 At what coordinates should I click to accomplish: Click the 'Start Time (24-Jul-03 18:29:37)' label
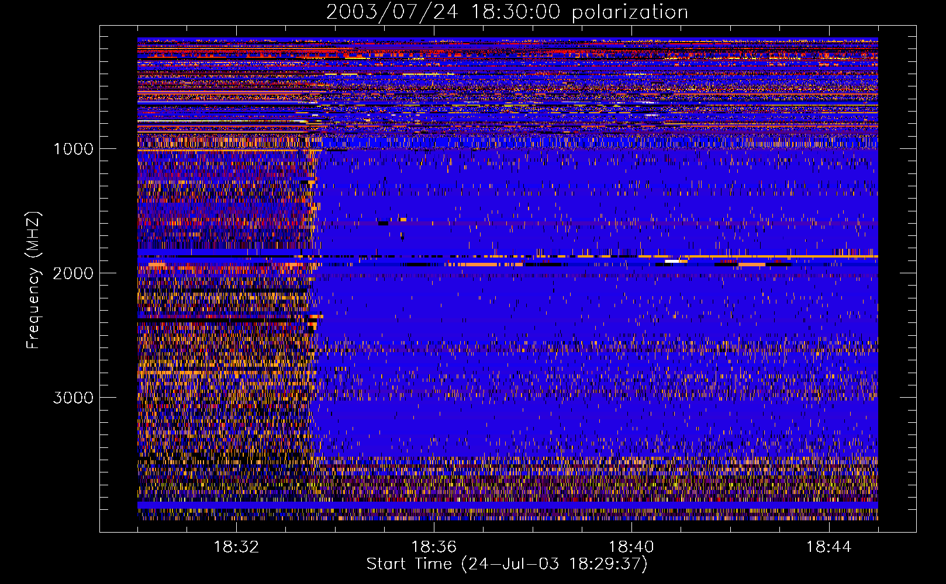507,564
